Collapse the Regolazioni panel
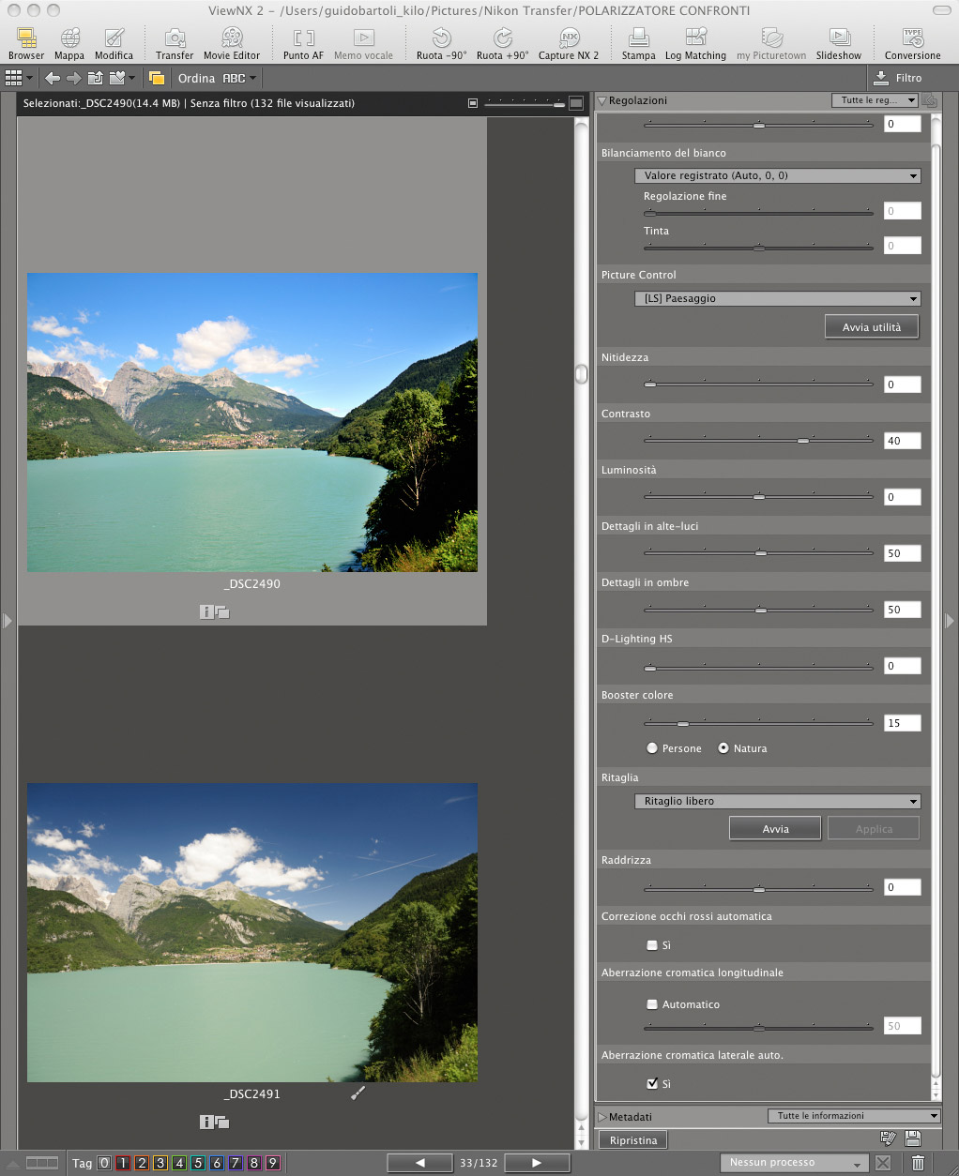Viewport: 959px width, 1176px height. click(x=602, y=100)
